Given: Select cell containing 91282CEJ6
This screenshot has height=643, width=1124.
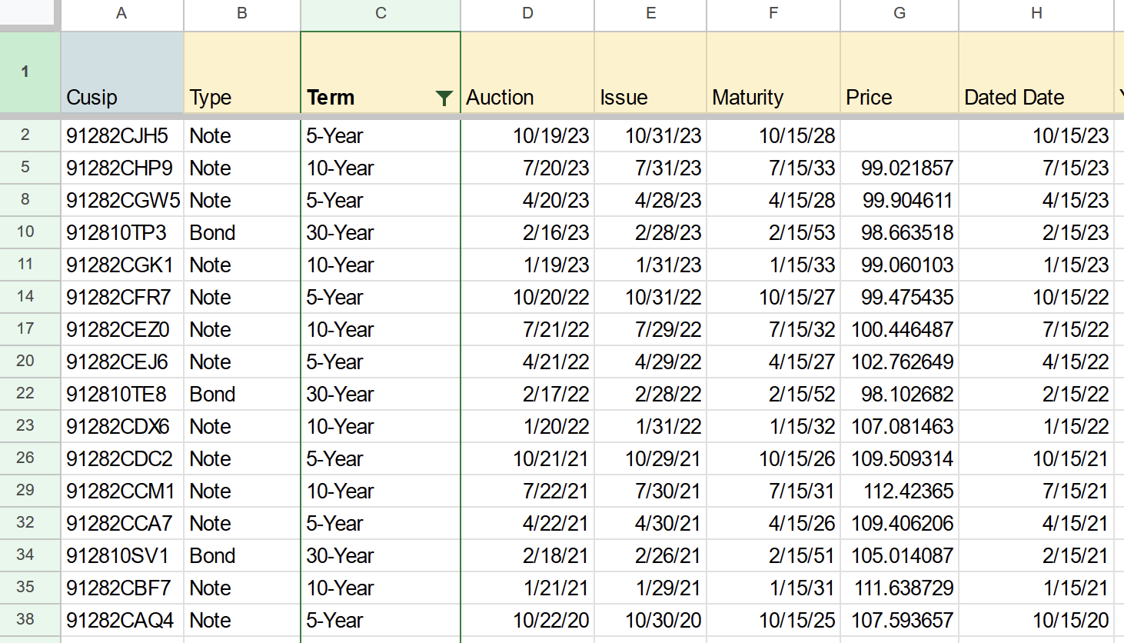Looking at the screenshot, I should (121, 361).
